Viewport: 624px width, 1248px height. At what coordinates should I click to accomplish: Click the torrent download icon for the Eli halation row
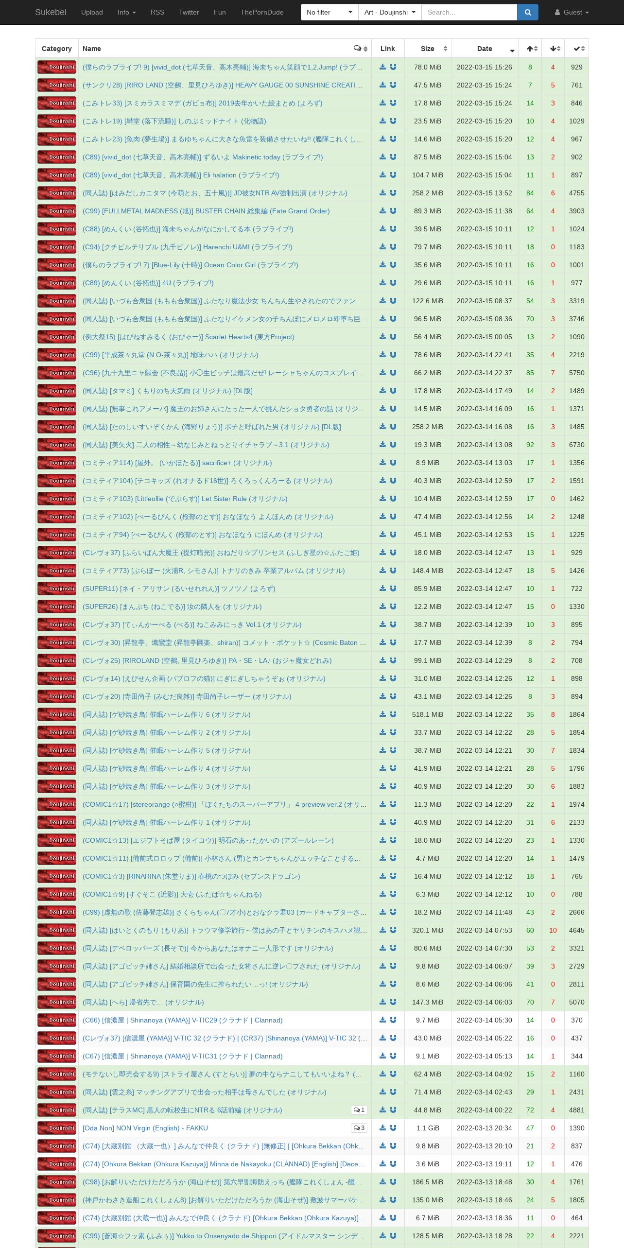coord(382,175)
